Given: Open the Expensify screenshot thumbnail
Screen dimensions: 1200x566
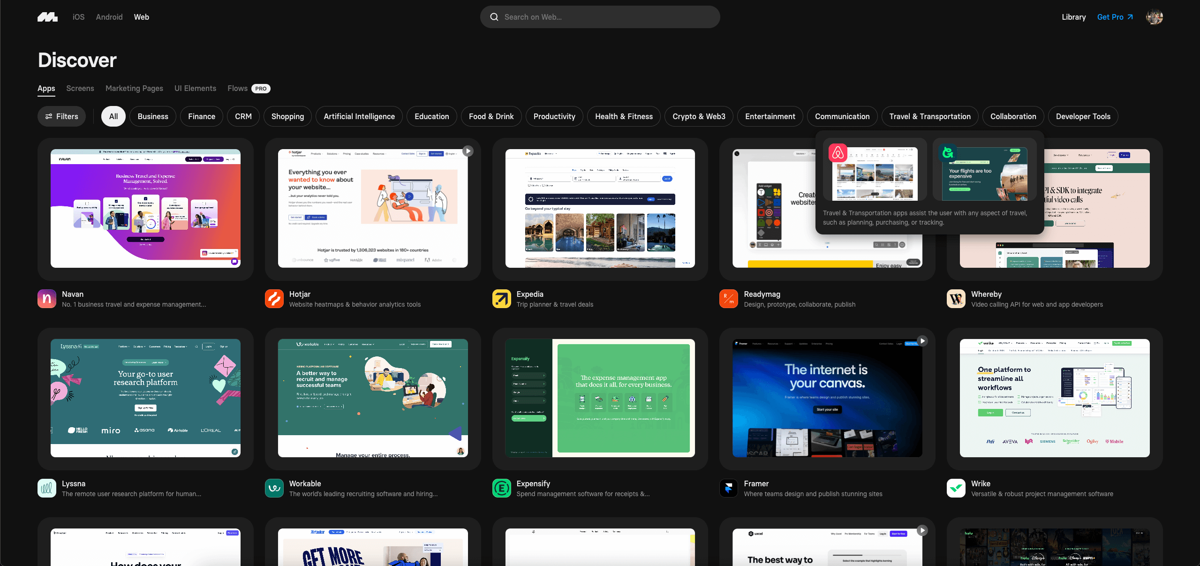Looking at the screenshot, I should [600, 398].
